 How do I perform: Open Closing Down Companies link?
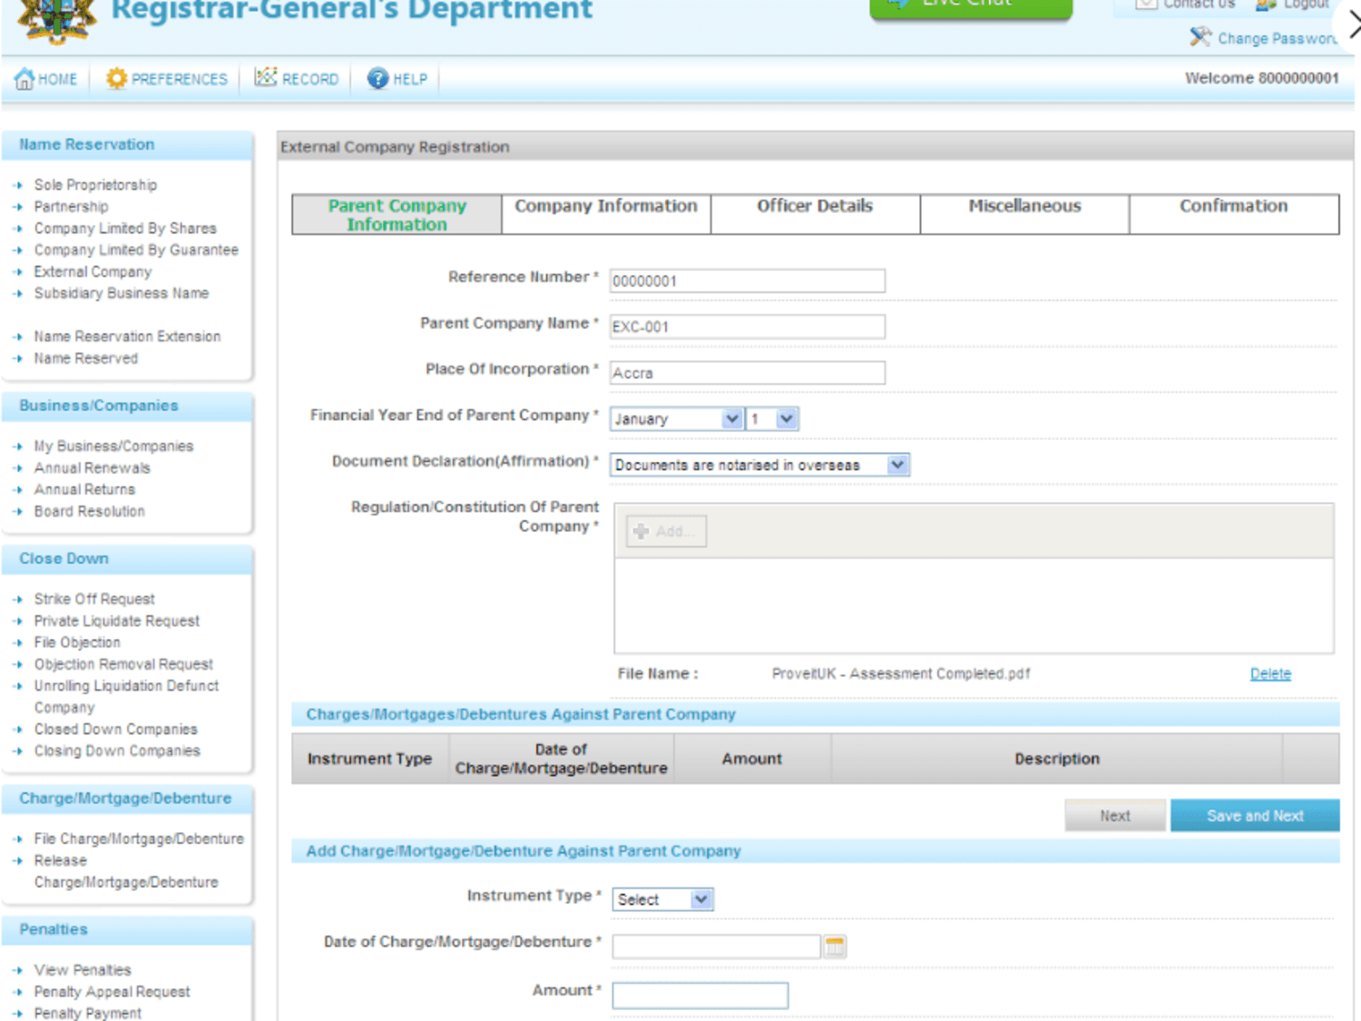117,751
